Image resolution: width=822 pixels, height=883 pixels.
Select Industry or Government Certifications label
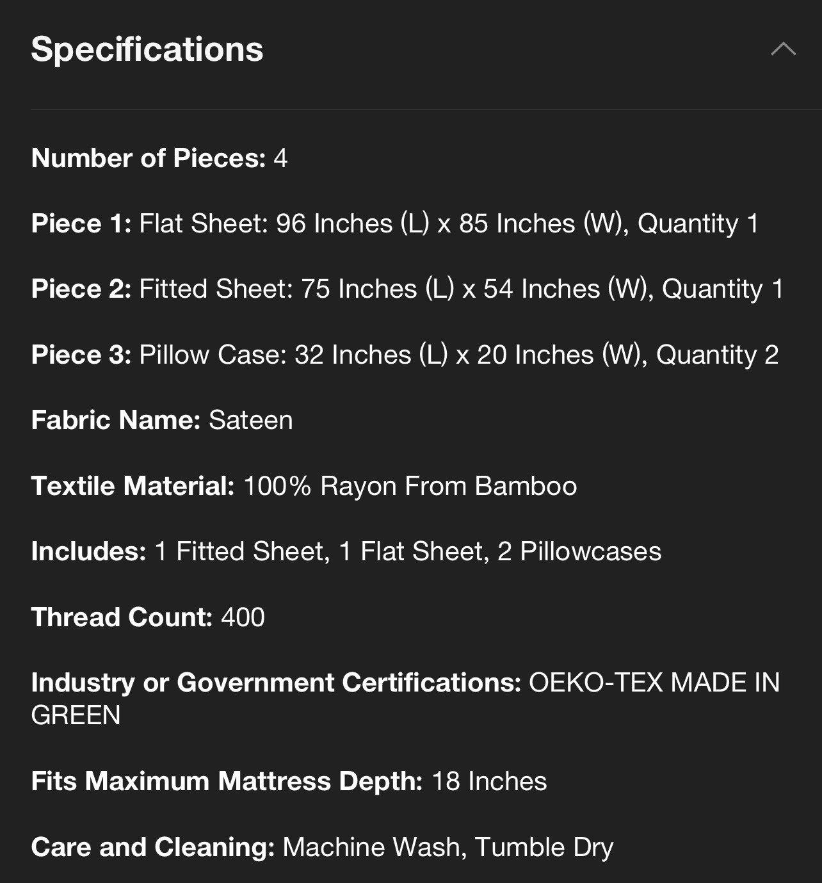point(277,683)
